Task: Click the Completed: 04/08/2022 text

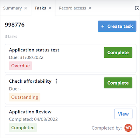Action: 33,119
